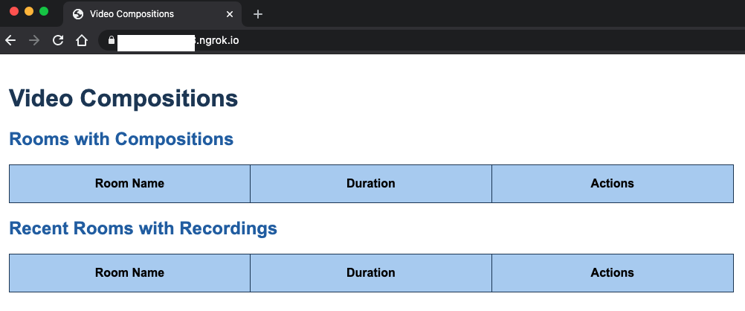Reload the current page
Image resolution: width=745 pixels, height=311 pixels.
57,40
